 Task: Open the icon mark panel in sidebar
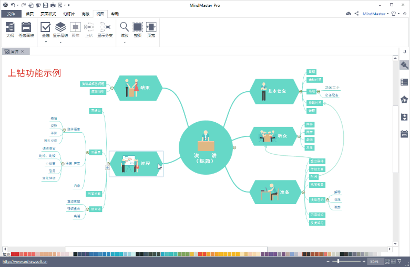[x=404, y=100]
